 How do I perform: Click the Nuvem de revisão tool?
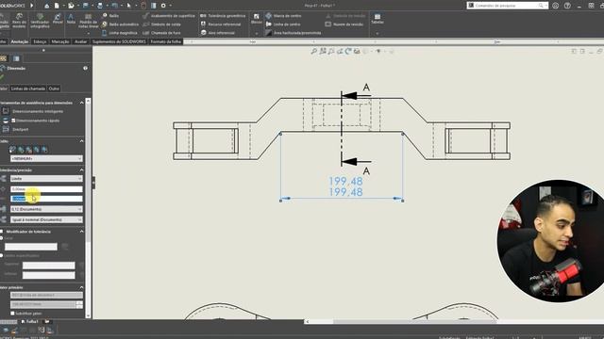(x=344, y=24)
